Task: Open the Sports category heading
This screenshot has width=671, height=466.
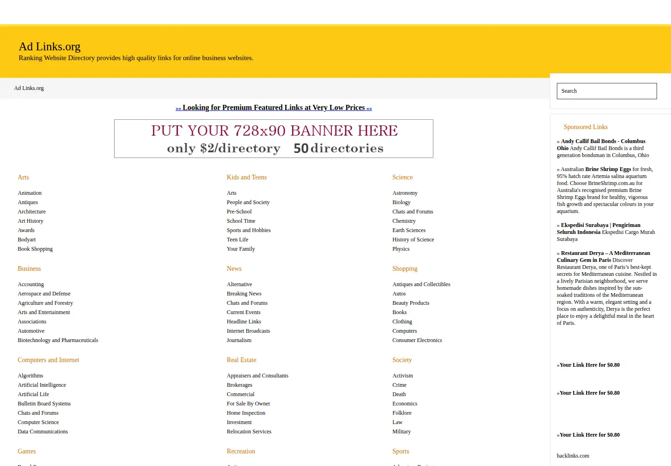Action: pos(401,452)
